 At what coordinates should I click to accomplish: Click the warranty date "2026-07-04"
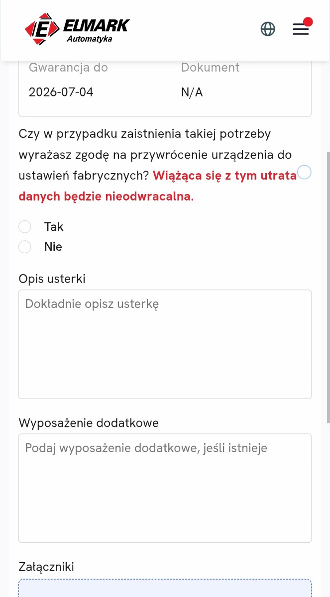[61, 92]
